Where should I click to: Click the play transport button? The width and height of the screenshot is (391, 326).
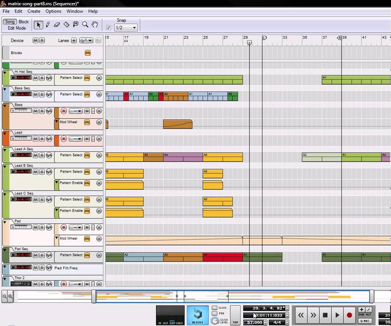pyautogui.click(x=337, y=315)
